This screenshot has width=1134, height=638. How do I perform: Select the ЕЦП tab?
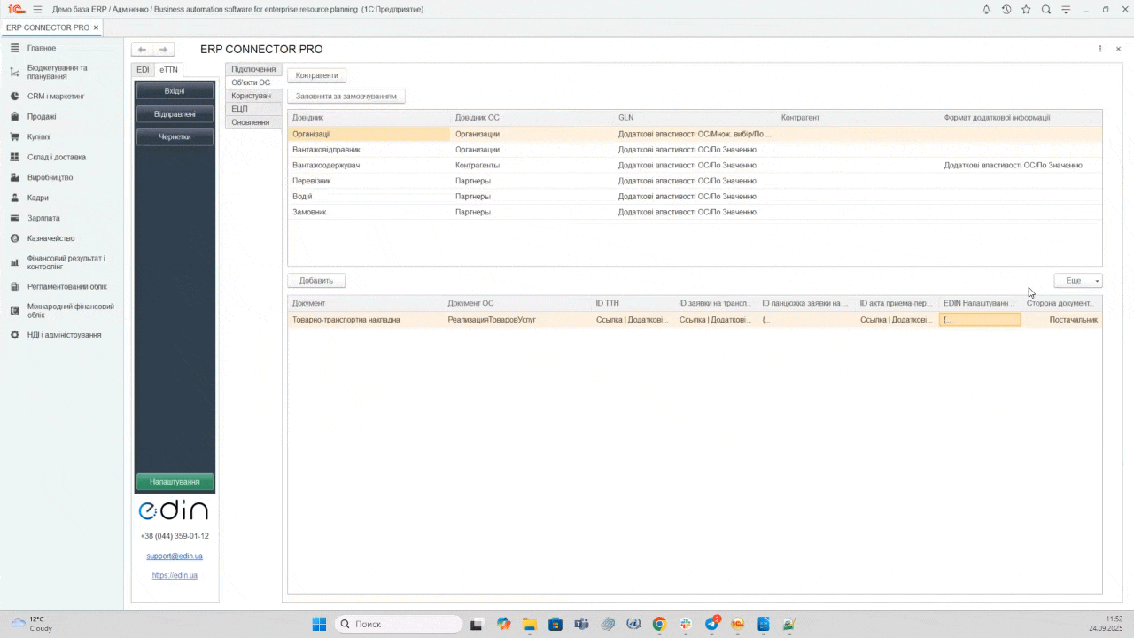point(239,109)
